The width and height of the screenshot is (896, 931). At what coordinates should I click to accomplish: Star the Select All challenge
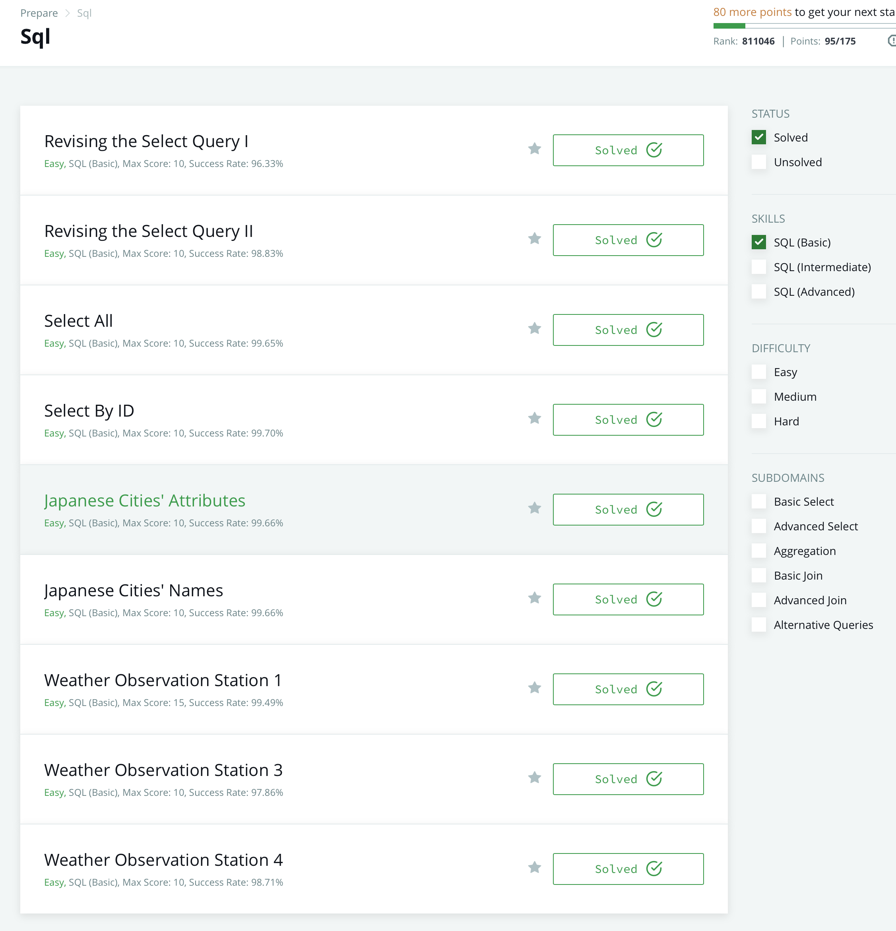pyautogui.click(x=535, y=328)
